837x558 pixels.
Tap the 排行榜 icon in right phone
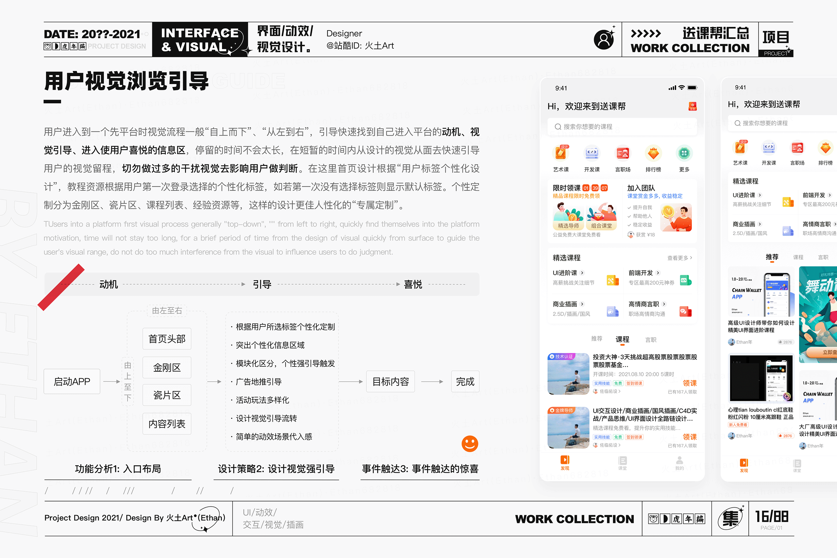[826, 147]
